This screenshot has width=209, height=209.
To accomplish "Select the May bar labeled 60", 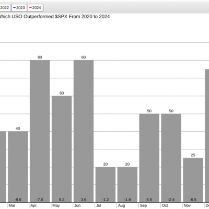I will 62,149.
